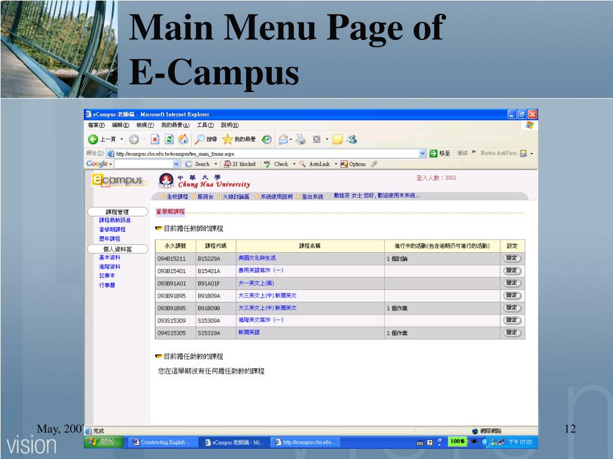Click 設定 button for course S15319A
Image resolution: width=613 pixels, height=459 pixels.
point(512,333)
